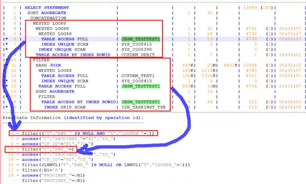Select the 4740 cost value
The width and height of the screenshot is (306, 184).
point(251,71)
